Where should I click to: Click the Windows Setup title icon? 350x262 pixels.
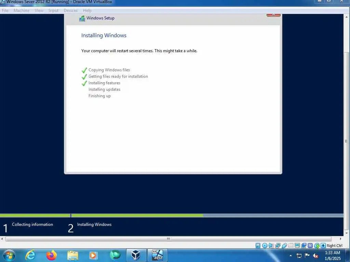pos(82,18)
